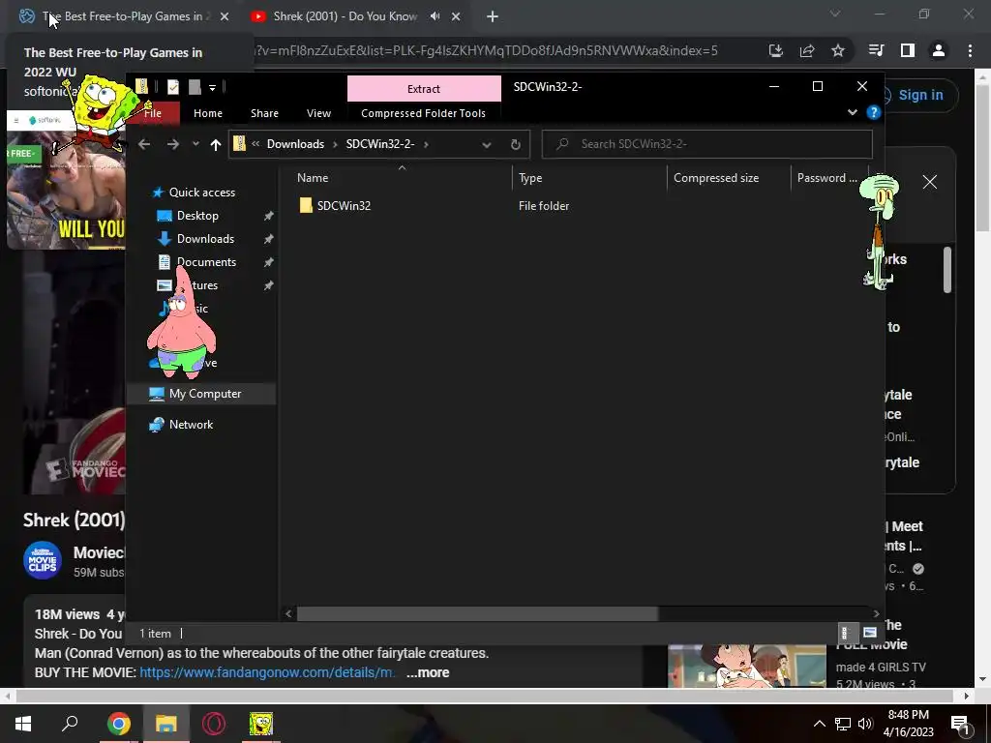
Task: Share this page from Chrome address bar
Action: point(807,50)
